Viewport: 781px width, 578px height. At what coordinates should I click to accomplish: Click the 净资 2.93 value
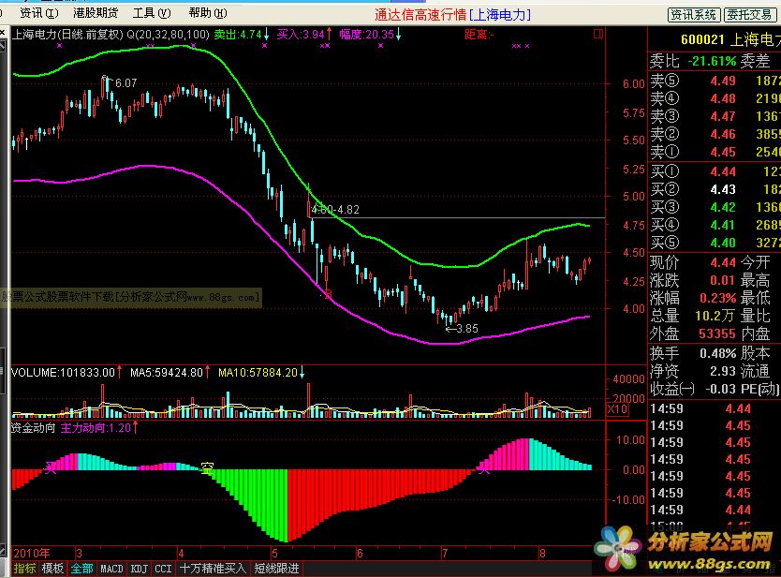[723, 371]
